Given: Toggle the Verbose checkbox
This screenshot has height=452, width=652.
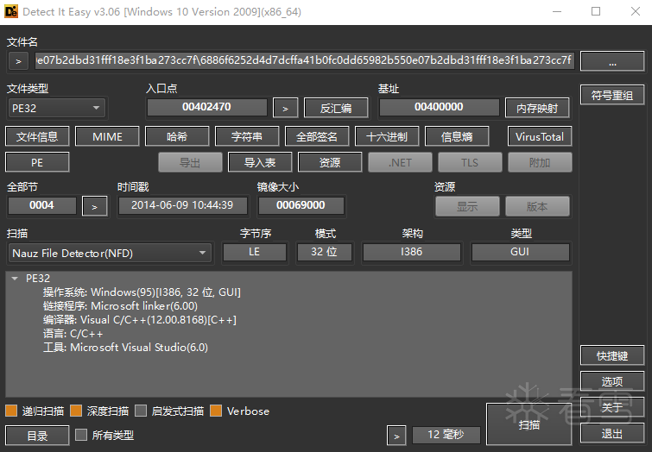Looking at the screenshot, I should click(216, 411).
